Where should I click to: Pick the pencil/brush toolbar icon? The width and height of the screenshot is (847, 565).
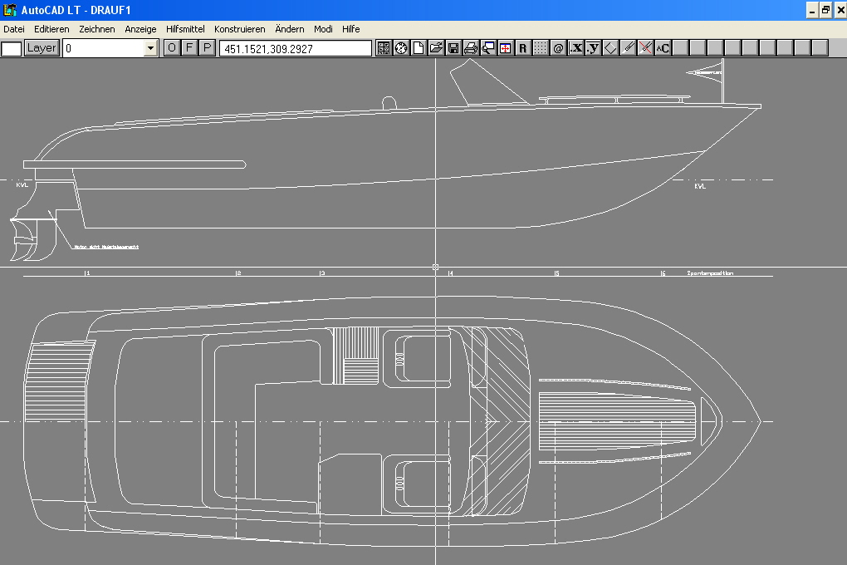(628, 48)
